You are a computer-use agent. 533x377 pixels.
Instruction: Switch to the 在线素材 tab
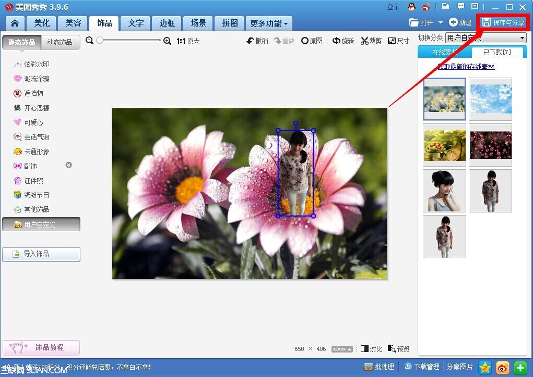pos(445,52)
